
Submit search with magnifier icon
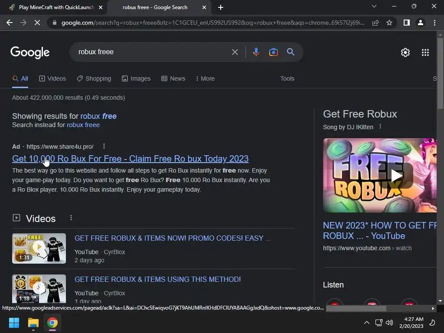pos(291,52)
